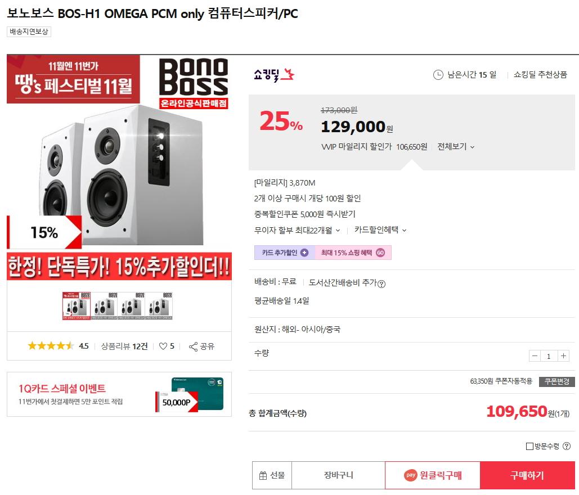Click the heart wishlist icon

[163, 346]
